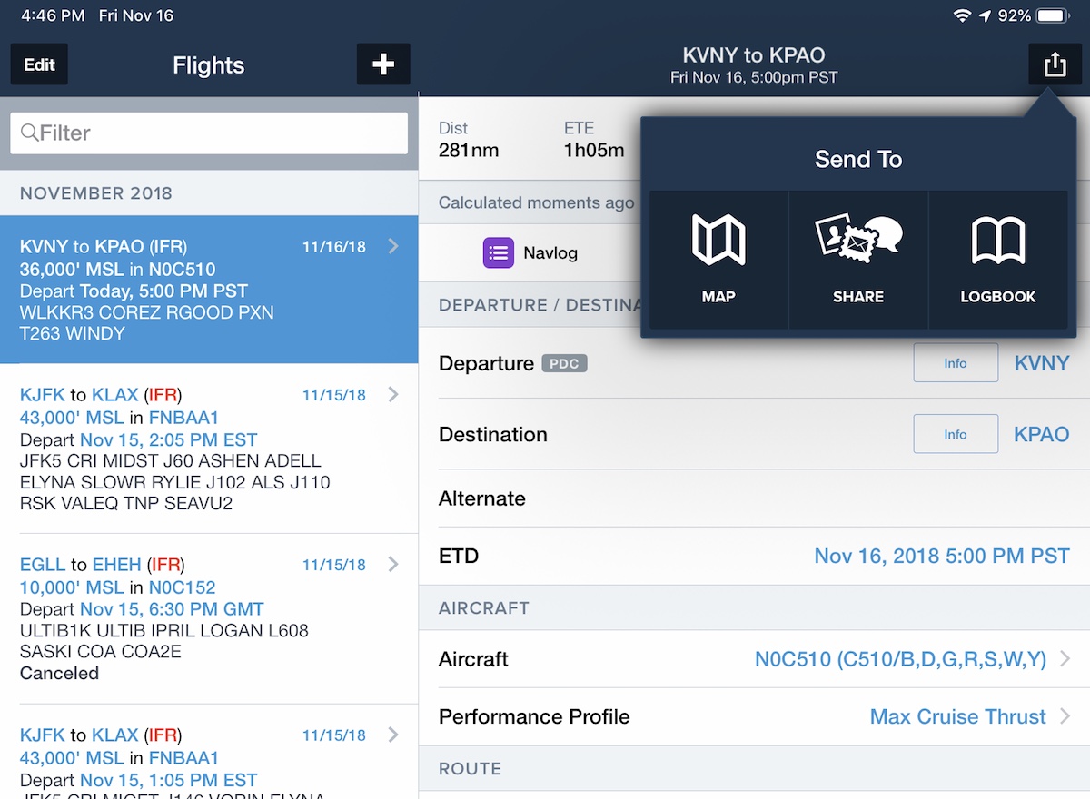Open Info for Departure airport
The width and height of the screenshot is (1090, 799).
click(956, 363)
